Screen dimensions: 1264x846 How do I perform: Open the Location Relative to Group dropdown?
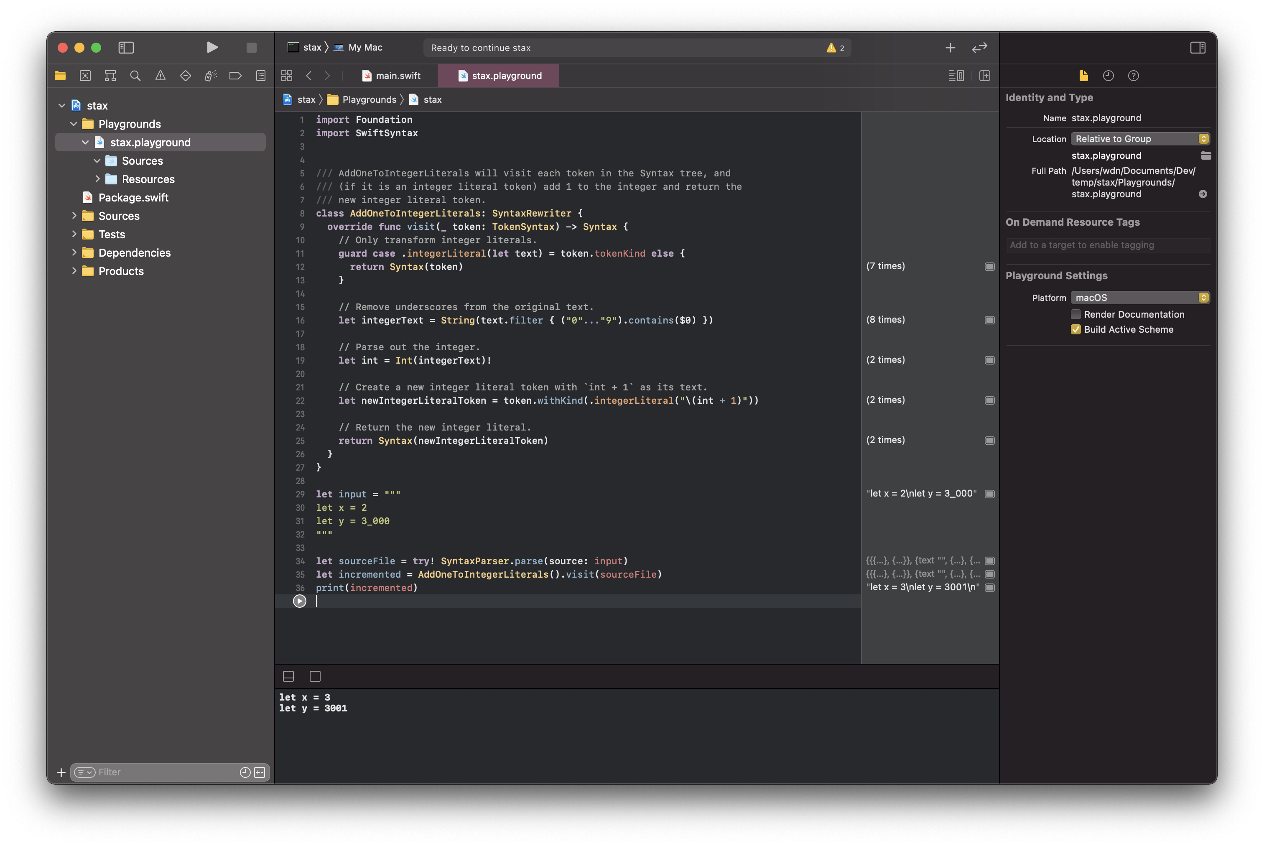(x=1140, y=139)
